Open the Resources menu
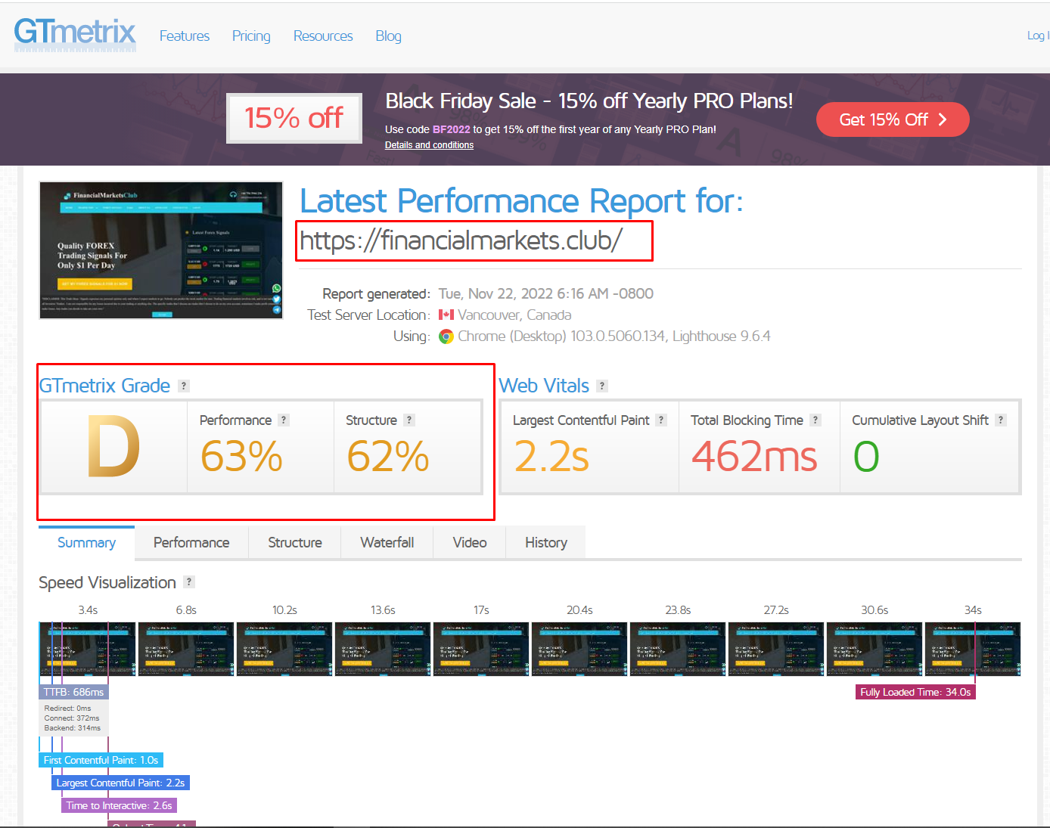 323,36
